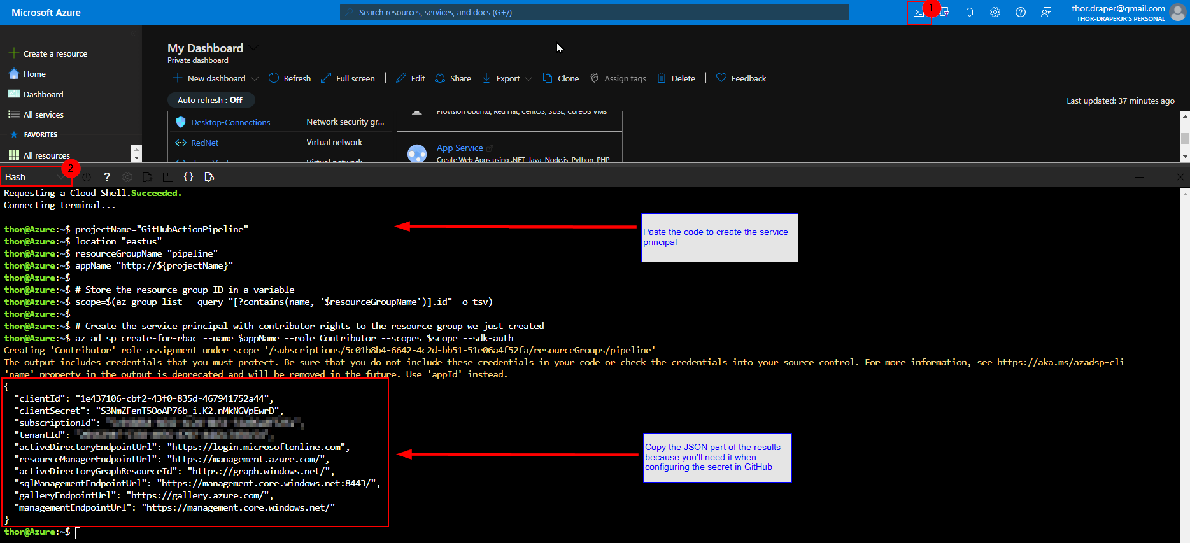Open the Cloud Shell editor braces icon
Image resolution: width=1190 pixels, height=543 pixels.
point(188,177)
